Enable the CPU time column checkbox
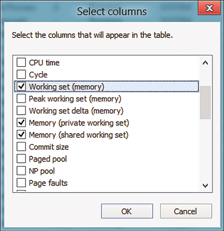Image resolution: width=224 pixels, height=231 pixels. (x=21, y=63)
